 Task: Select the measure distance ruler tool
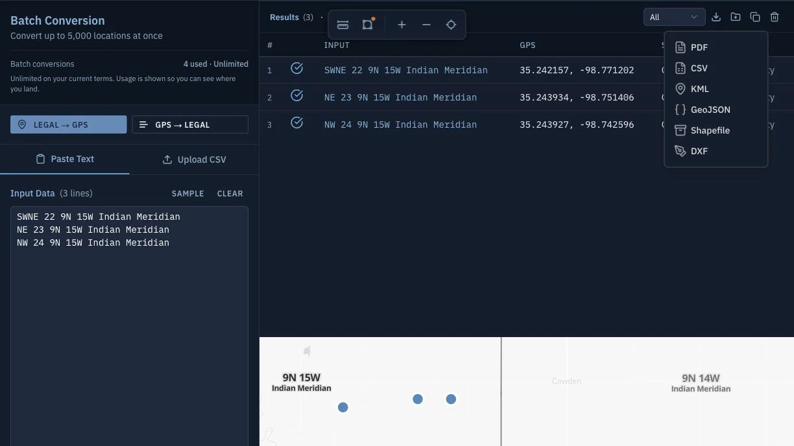(343, 25)
